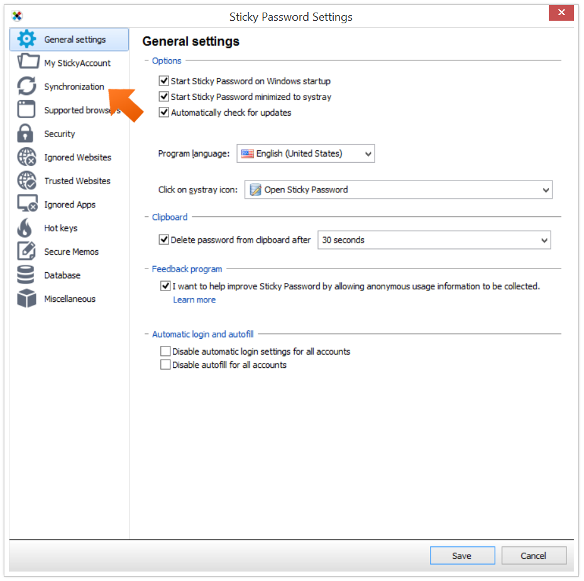Viewport: 584px width, 581px height.
Task: Click the Secure Memos pencil icon
Action: pyautogui.click(x=26, y=251)
